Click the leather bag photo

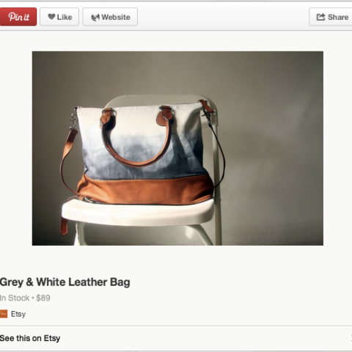[x=177, y=148]
